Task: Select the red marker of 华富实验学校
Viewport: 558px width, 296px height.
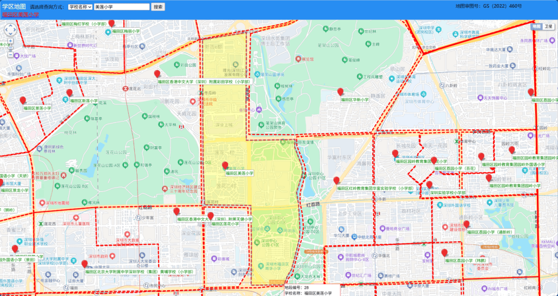Action: pyautogui.click(x=336, y=181)
